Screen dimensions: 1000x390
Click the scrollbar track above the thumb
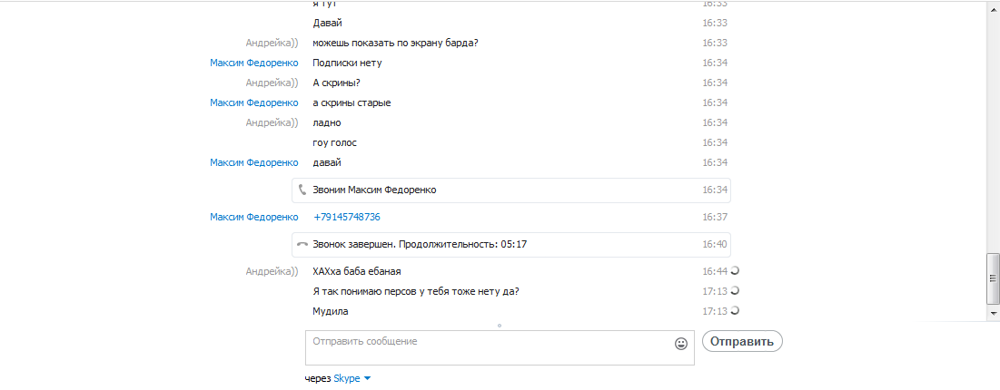click(993, 128)
